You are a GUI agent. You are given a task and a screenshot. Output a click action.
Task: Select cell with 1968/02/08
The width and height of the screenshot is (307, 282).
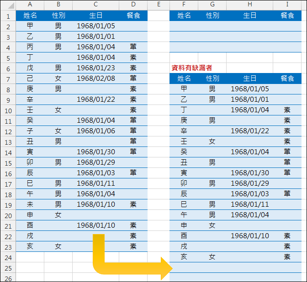click(95, 78)
